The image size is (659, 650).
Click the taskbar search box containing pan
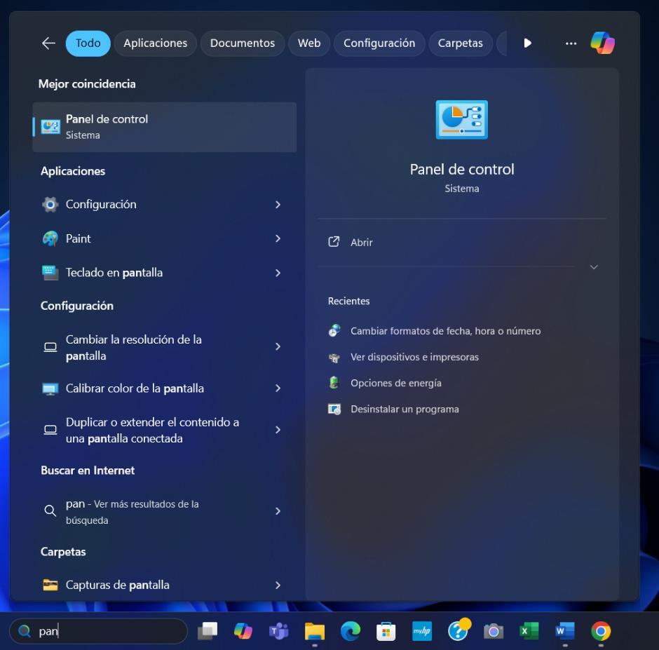98,630
